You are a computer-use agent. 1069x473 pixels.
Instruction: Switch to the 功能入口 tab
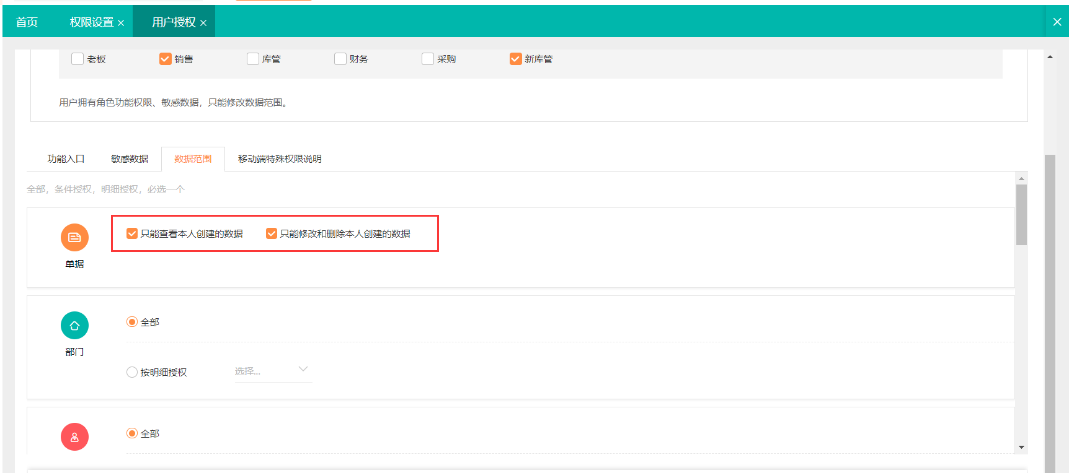click(x=66, y=159)
